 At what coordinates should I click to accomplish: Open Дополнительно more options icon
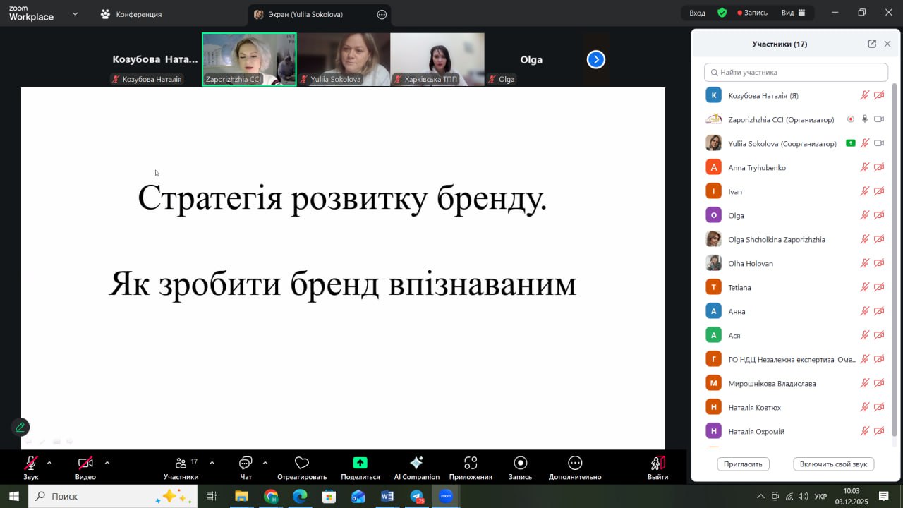[575, 464]
